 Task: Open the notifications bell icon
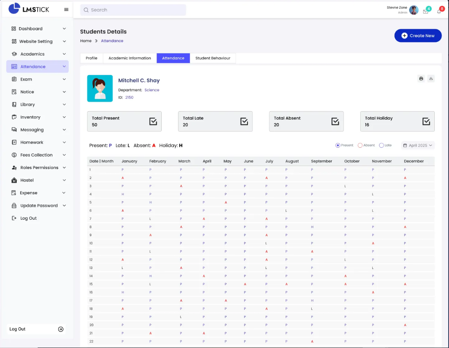click(439, 11)
